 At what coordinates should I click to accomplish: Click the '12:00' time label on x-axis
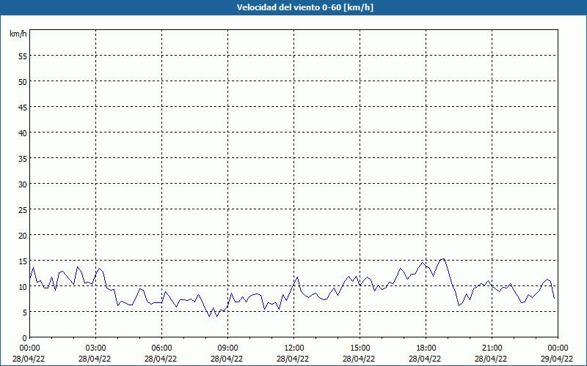click(x=294, y=348)
